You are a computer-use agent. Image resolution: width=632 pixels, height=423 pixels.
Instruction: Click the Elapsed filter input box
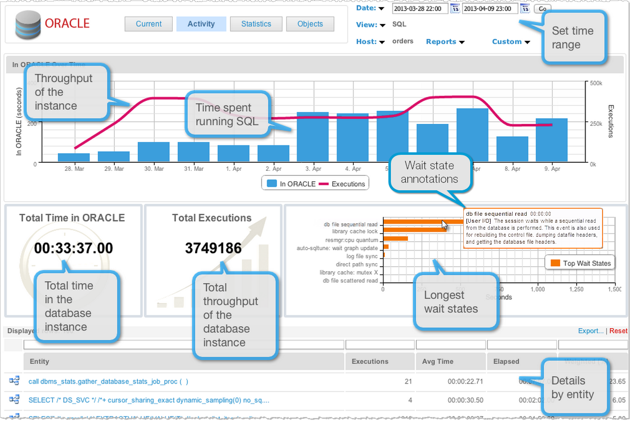pos(522,345)
